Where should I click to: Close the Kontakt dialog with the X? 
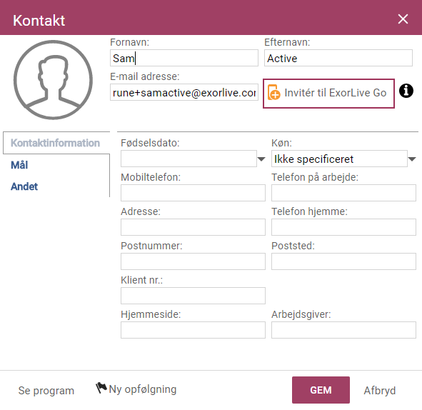(403, 19)
